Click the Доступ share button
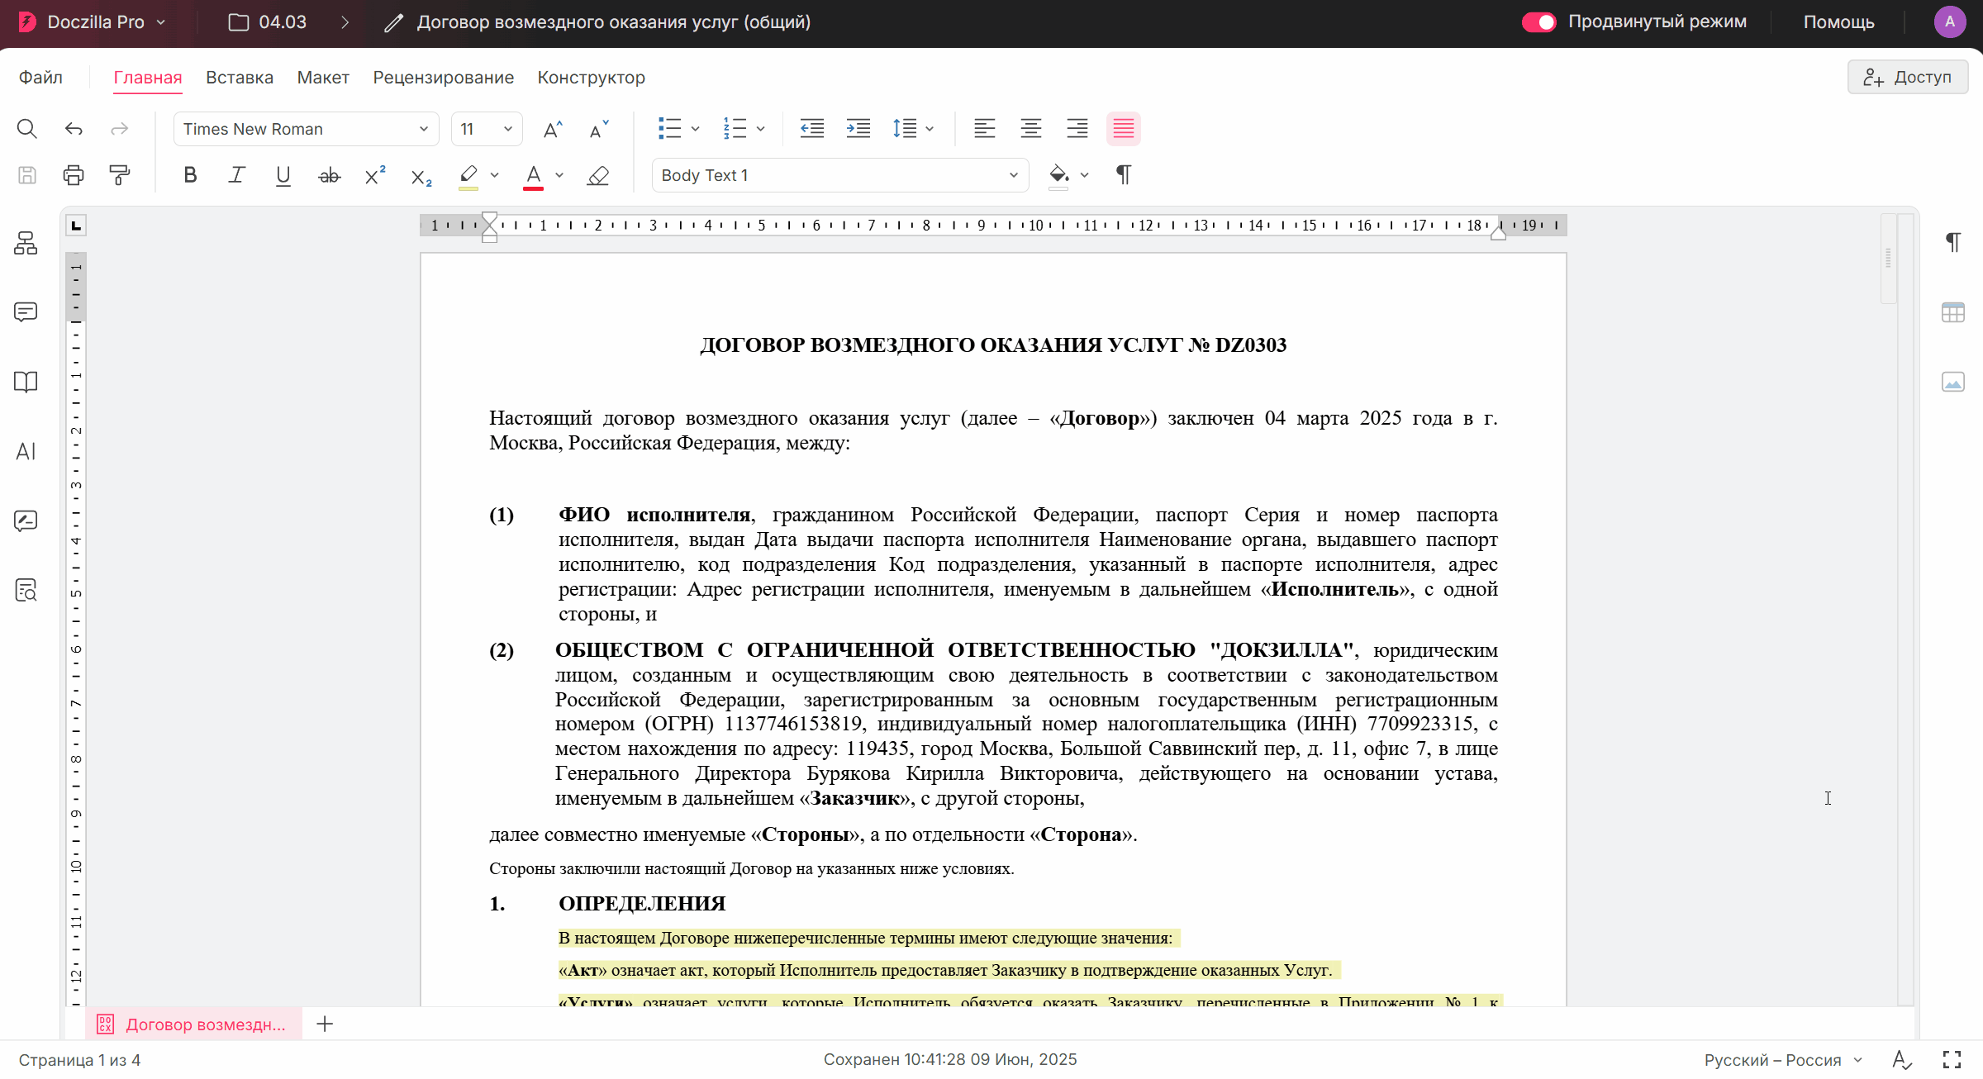Viewport: 1983px width, 1079px height. click(1908, 77)
